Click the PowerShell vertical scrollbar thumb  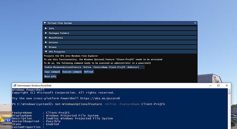[x=229, y=93]
